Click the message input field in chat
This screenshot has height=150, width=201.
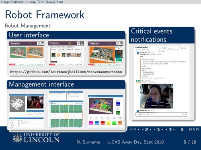[162, 114]
